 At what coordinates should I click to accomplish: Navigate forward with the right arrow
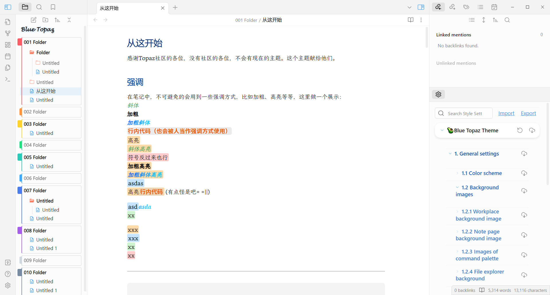pos(105,20)
